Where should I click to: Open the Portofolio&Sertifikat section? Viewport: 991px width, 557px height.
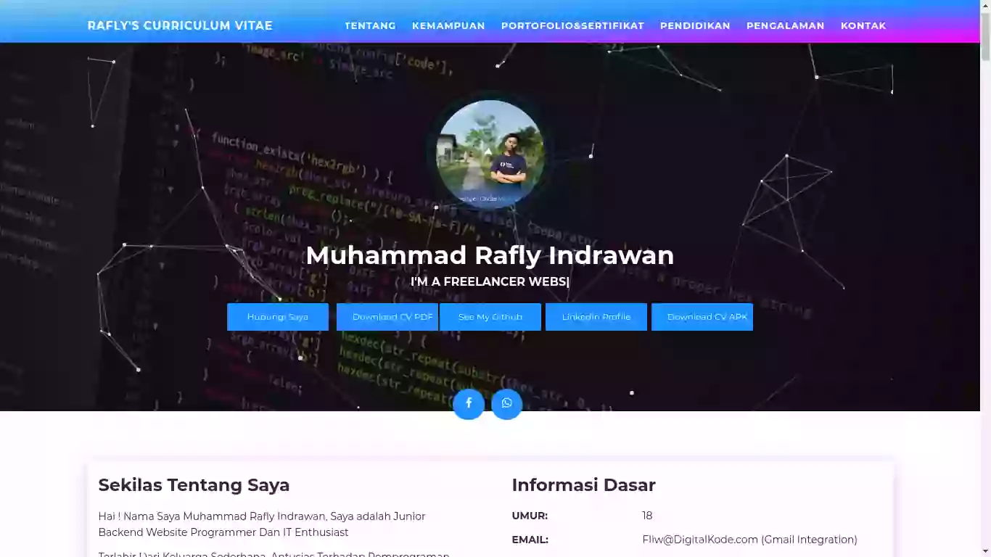[572, 25]
